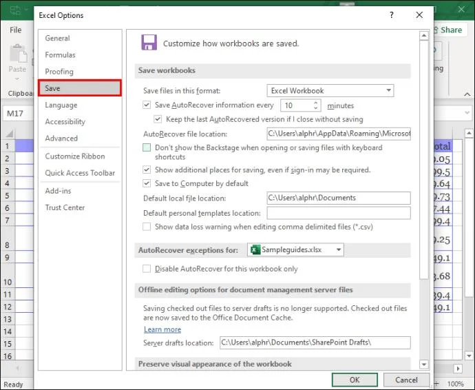
Task: Open the Quick Access Toolbar category
Action: click(80, 173)
